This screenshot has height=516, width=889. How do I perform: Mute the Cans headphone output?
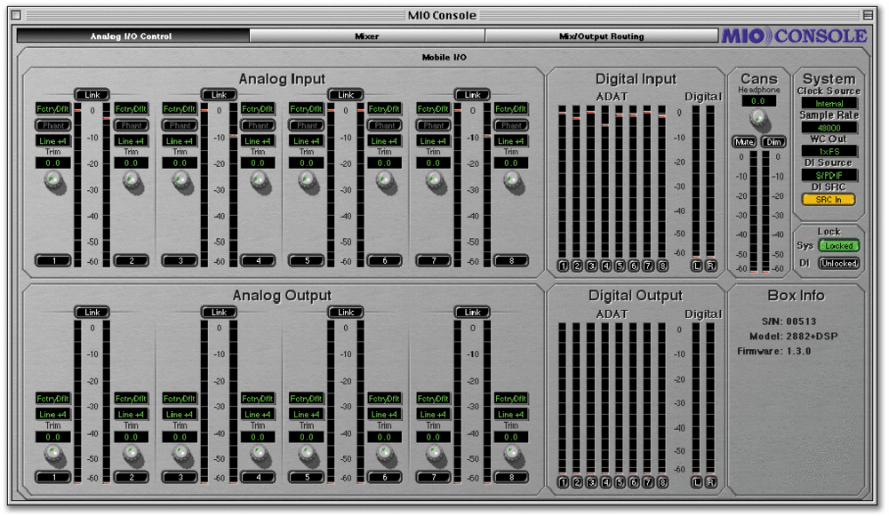tap(744, 141)
